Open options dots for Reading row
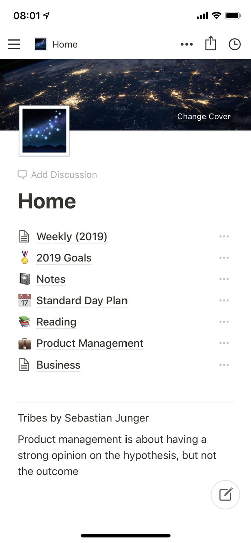The image size is (251, 543). click(224, 322)
